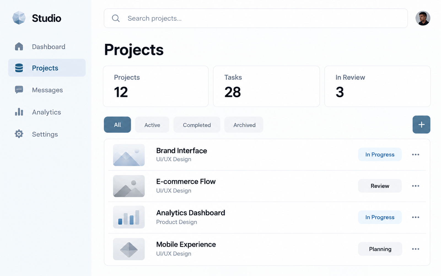
Task: Open the Mobile Experience diamond thumbnail
Action: click(129, 249)
